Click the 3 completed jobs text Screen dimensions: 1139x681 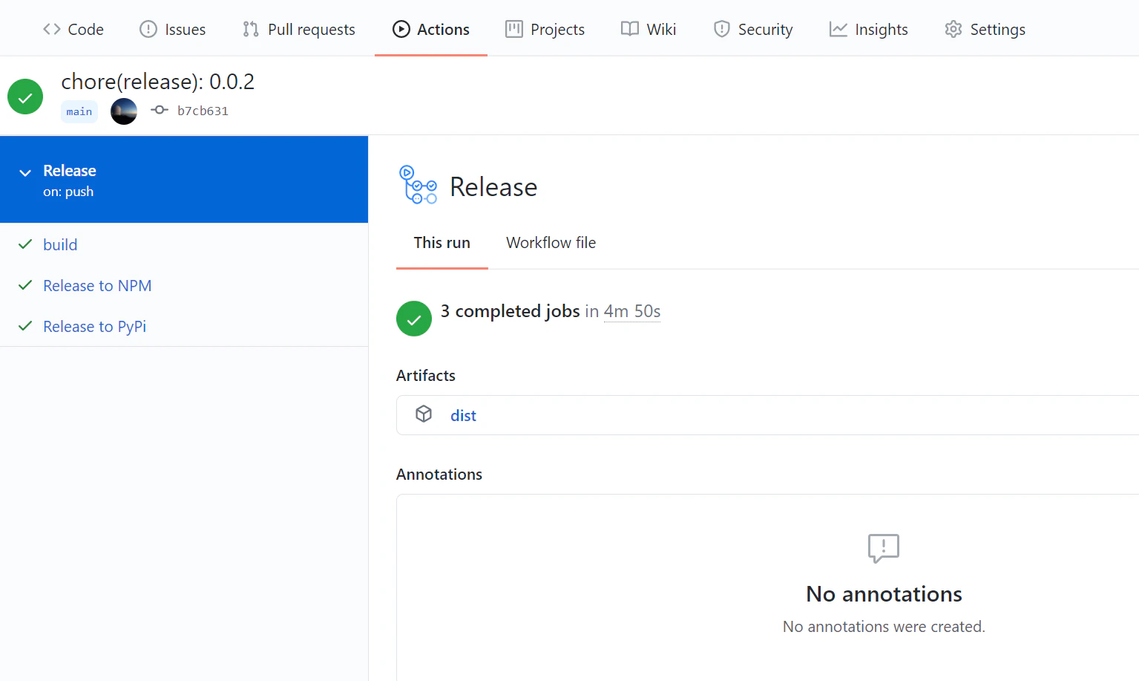[x=511, y=311]
